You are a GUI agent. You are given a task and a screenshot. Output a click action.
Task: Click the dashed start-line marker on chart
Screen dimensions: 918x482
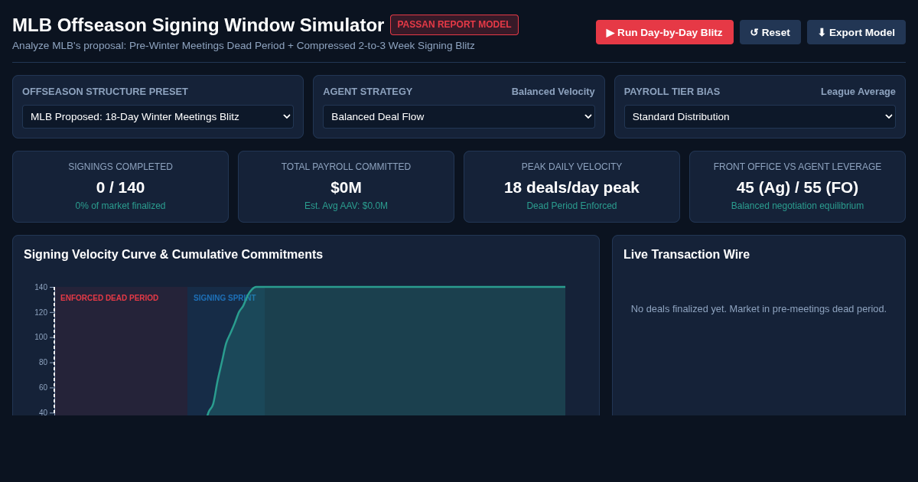coord(54,351)
